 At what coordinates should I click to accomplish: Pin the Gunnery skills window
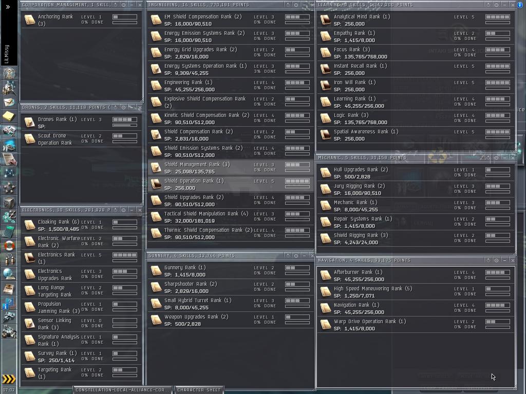288,255
